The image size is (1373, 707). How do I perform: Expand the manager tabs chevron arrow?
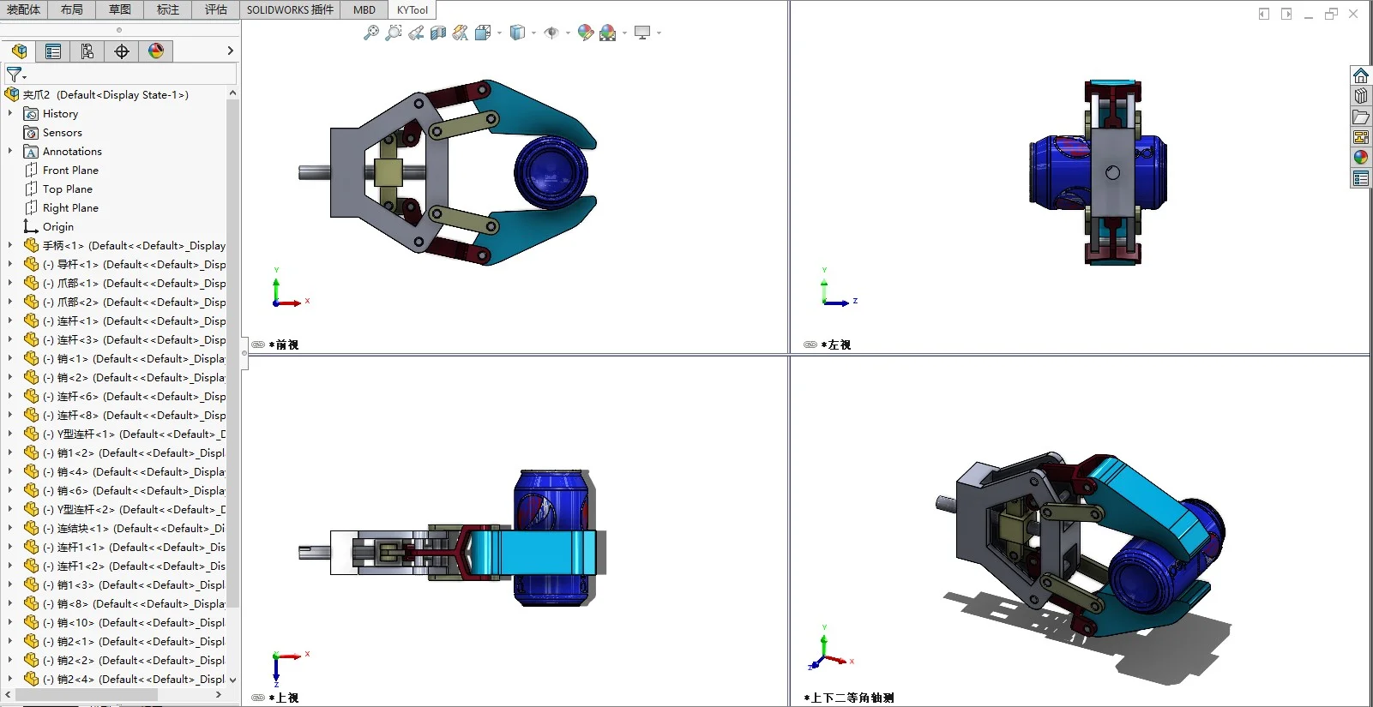click(230, 51)
